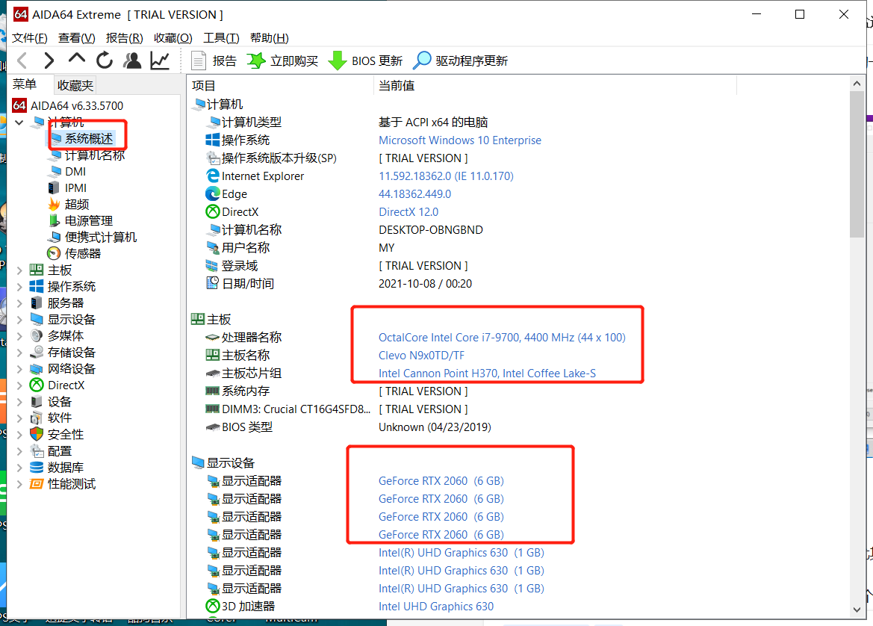The image size is (873, 626).
Task: Click the vertical scrollbar thumb
Action: [x=857, y=164]
